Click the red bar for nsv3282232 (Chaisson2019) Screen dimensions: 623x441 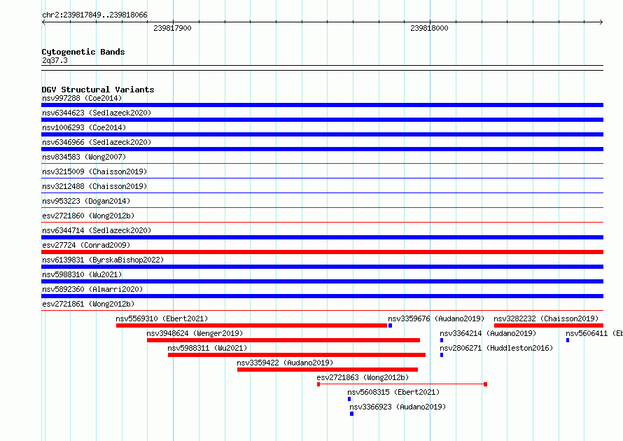(549, 325)
